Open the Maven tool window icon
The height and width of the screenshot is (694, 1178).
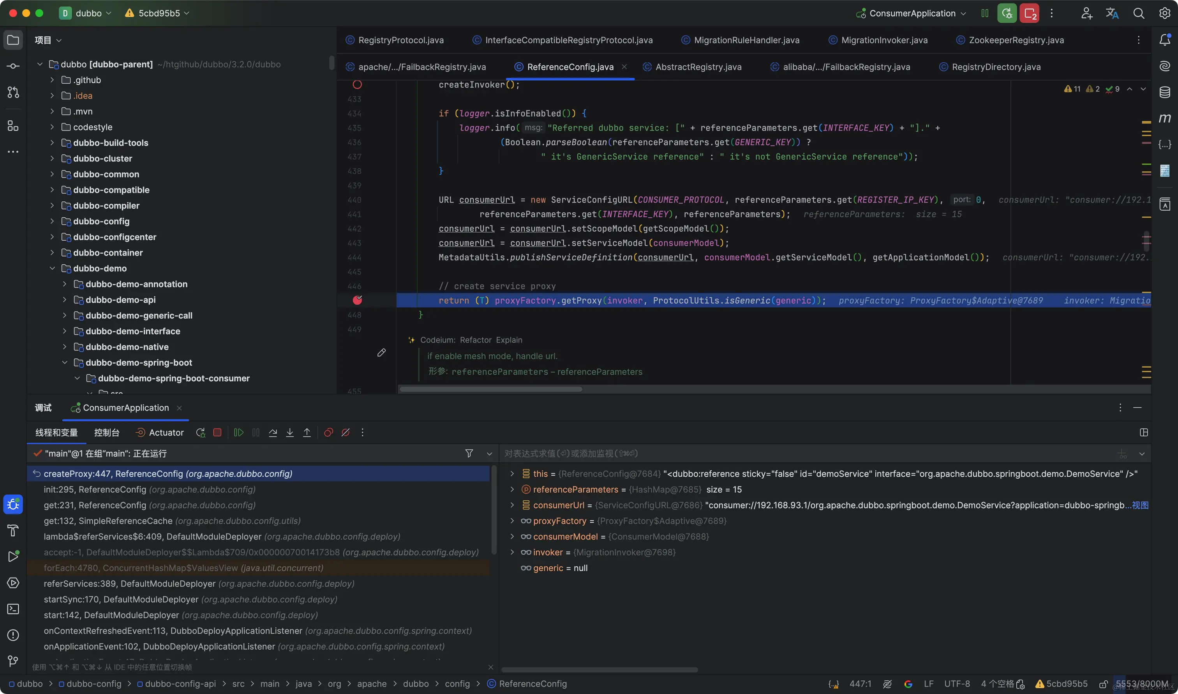coord(1164,118)
